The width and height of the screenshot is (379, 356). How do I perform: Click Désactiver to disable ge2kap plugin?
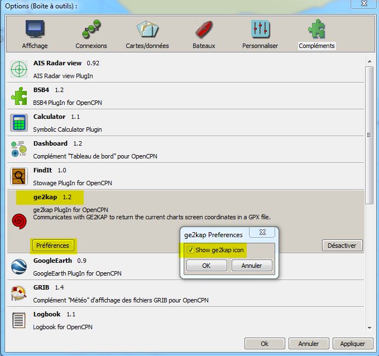coord(342,246)
